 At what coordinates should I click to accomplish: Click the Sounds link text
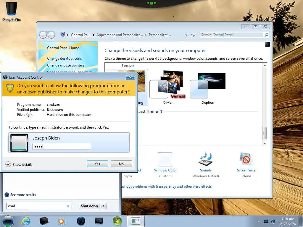[x=206, y=170]
